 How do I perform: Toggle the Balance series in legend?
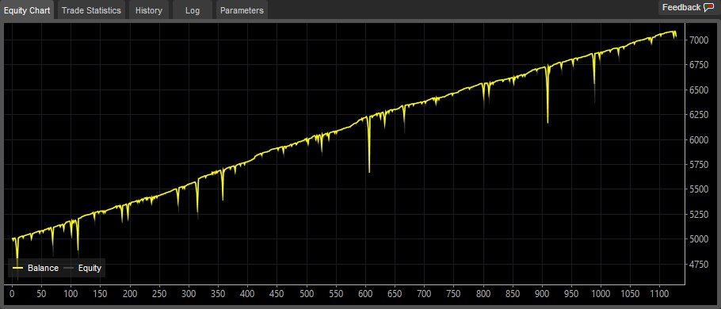(36, 268)
